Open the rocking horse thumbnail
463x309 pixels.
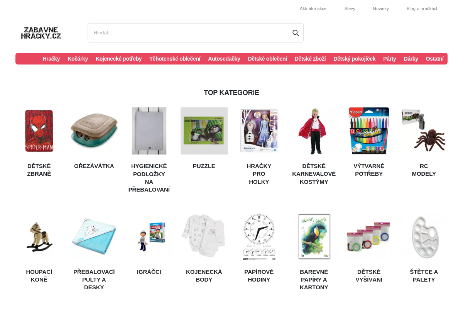click(39, 237)
